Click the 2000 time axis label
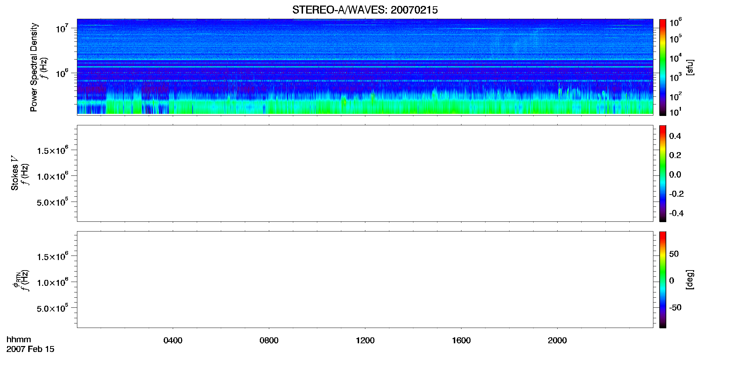Viewport: 730px width, 376px height. [x=557, y=340]
